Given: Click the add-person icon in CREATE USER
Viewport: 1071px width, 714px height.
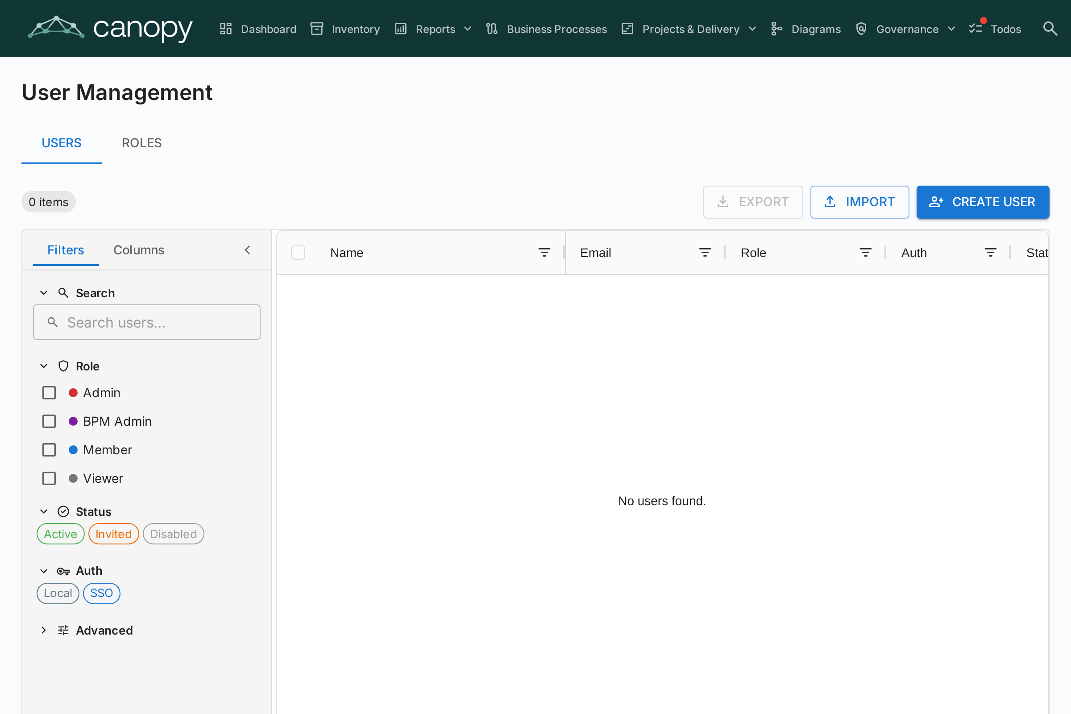Looking at the screenshot, I should coord(936,202).
